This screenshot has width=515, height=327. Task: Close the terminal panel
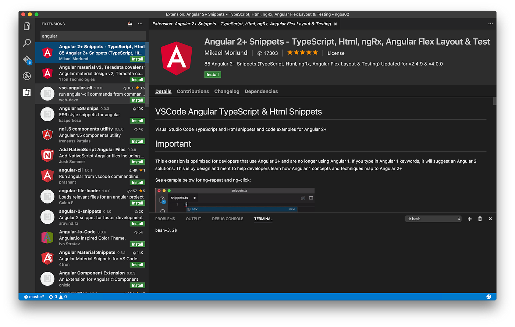[x=490, y=219]
